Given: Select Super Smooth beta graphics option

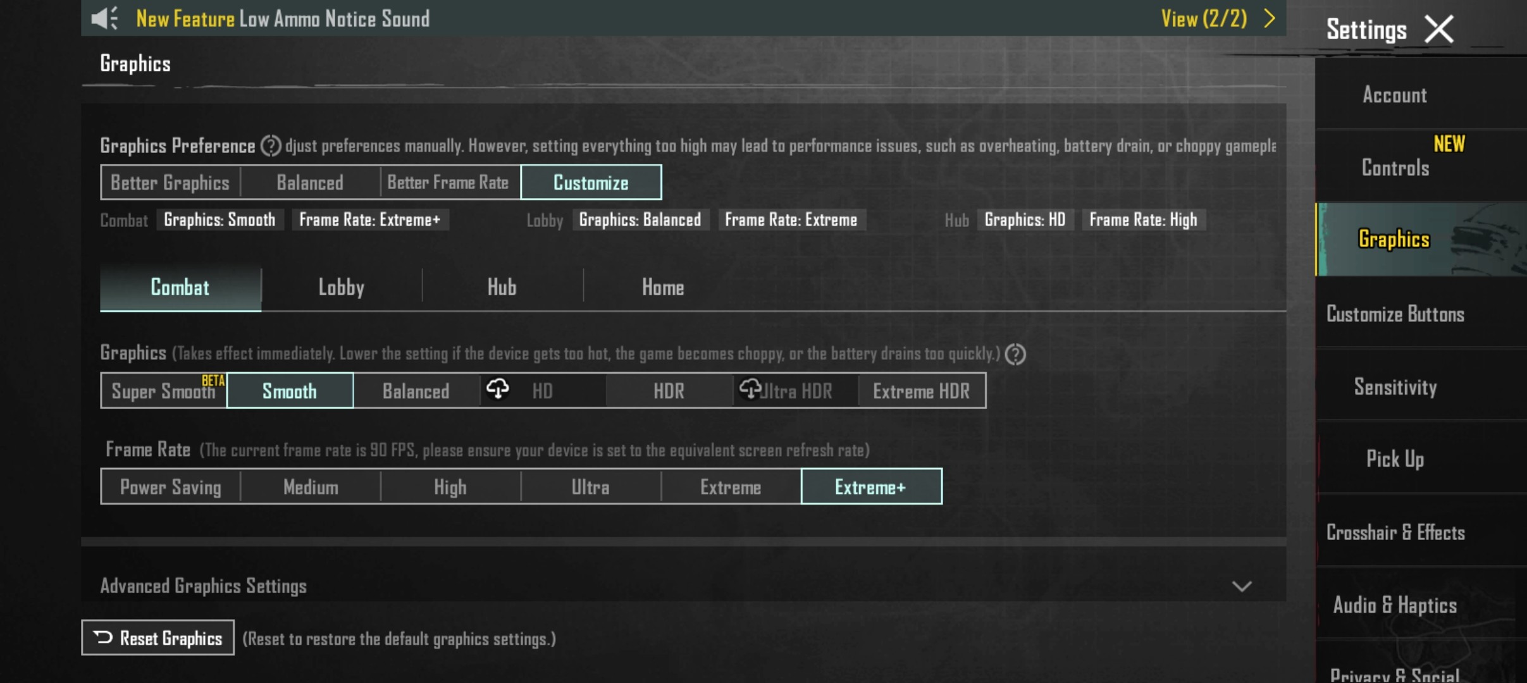Looking at the screenshot, I should (163, 391).
